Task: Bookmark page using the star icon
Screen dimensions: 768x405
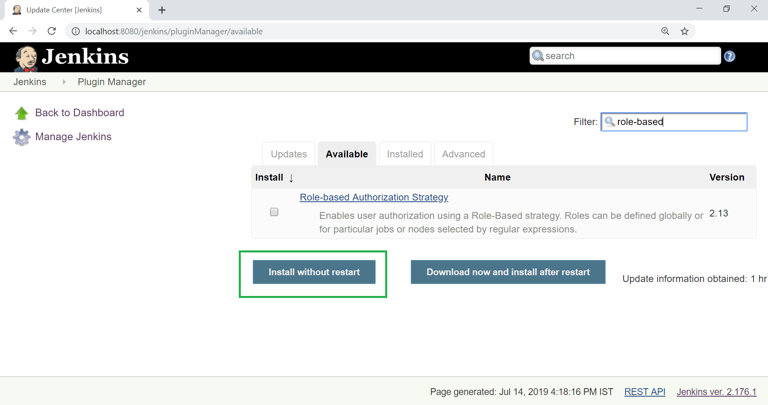Action: click(685, 31)
